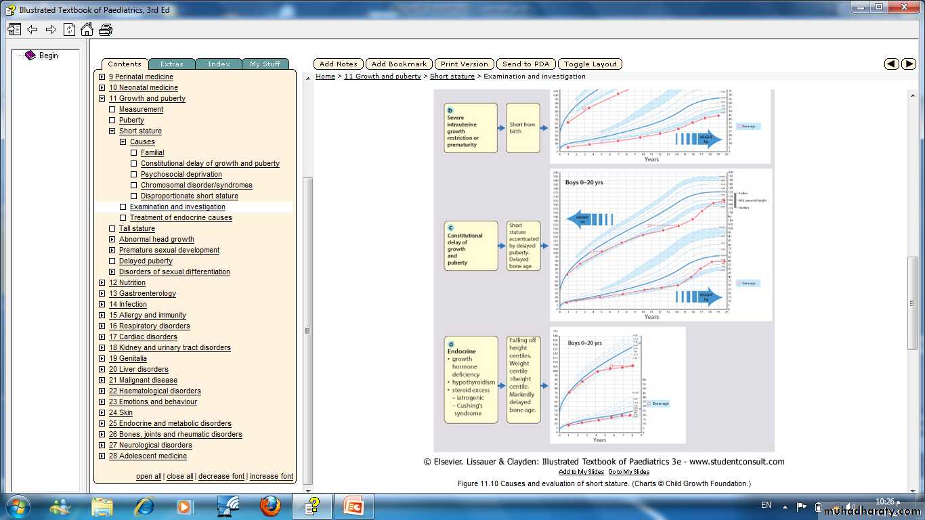Screen dimensions: 925x520
Task: Collapse the 11 Growth and puberty chapter
Action: click(102, 99)
